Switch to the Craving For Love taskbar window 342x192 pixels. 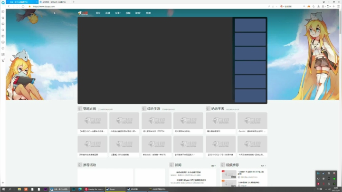[94, 189]
